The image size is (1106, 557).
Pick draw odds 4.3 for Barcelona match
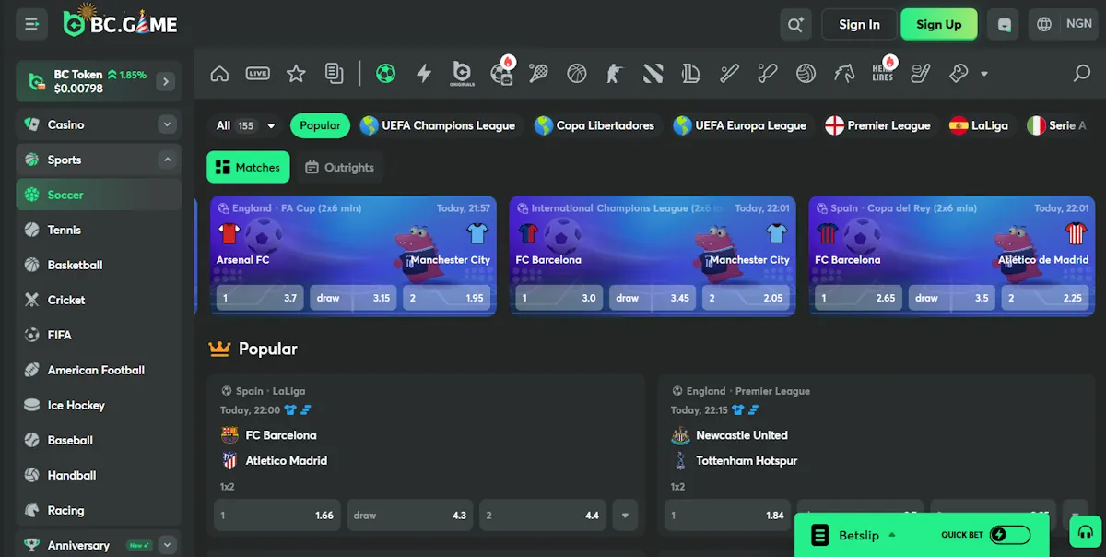[410, 516]
